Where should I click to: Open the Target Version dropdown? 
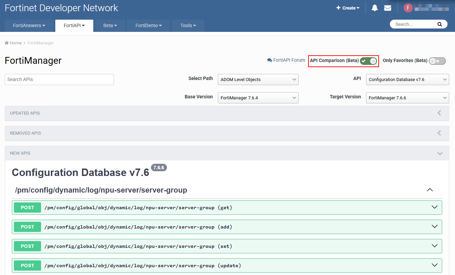(x=407, y=98)
